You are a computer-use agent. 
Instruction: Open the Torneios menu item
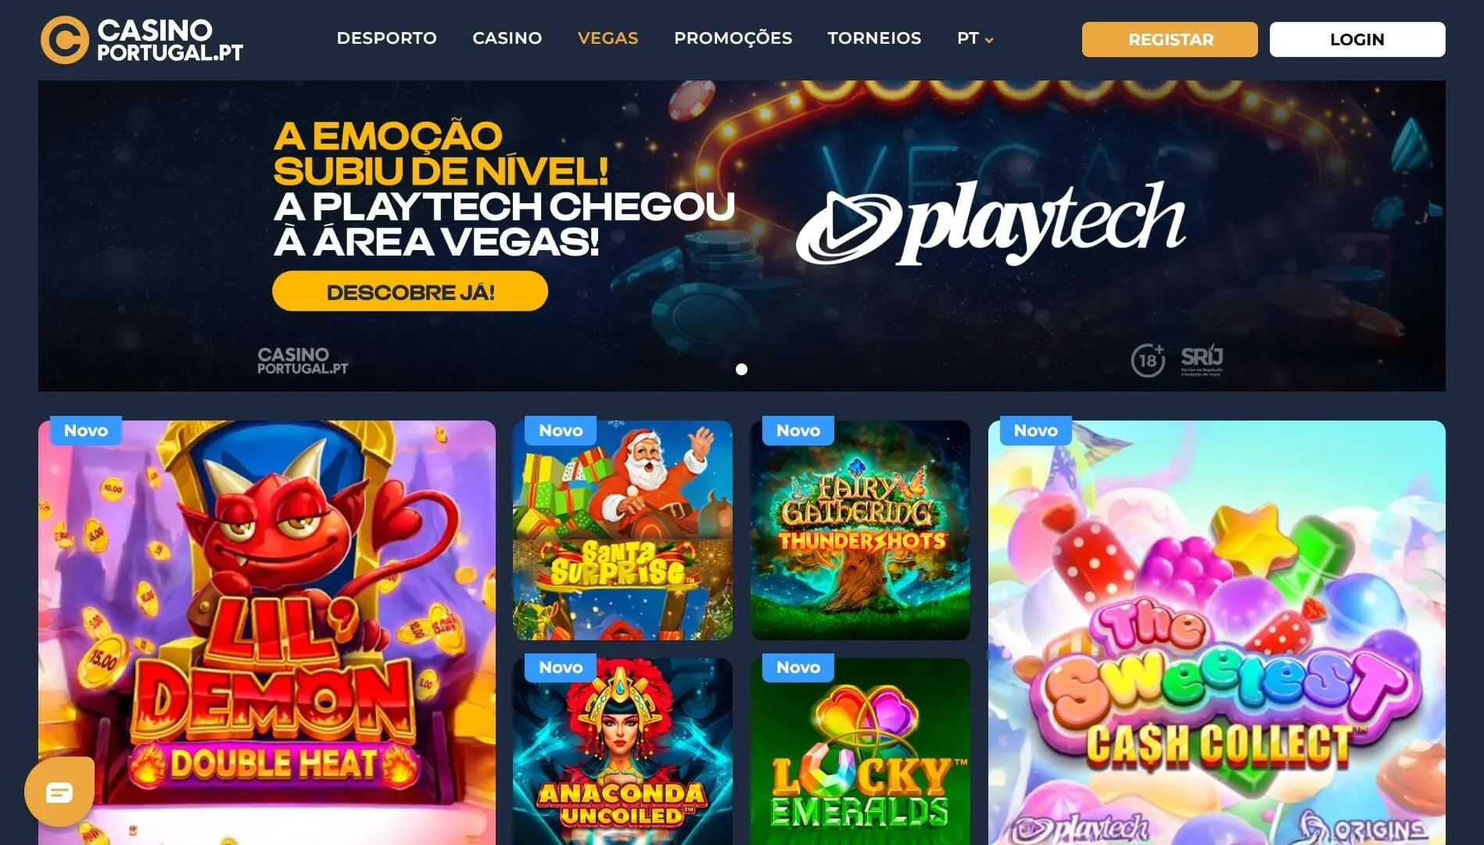[x=874, y=38]
